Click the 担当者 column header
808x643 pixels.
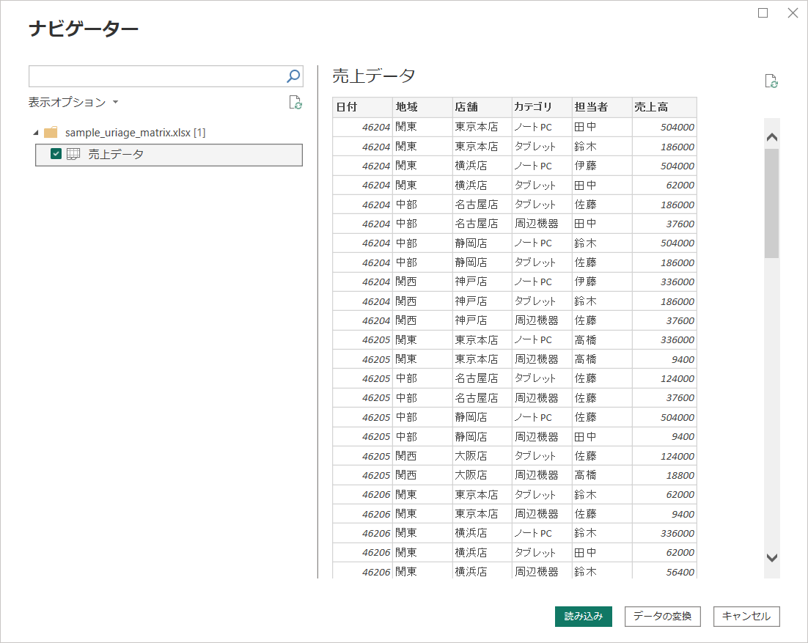pyautogui.click(x=601, y=107)
